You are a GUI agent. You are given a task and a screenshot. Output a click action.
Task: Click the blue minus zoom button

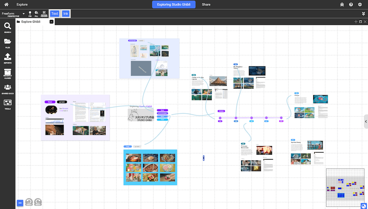coord(20,203)
